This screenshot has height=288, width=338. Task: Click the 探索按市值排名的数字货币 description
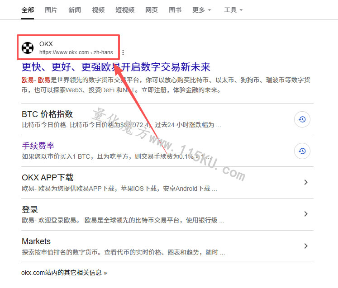124,252
